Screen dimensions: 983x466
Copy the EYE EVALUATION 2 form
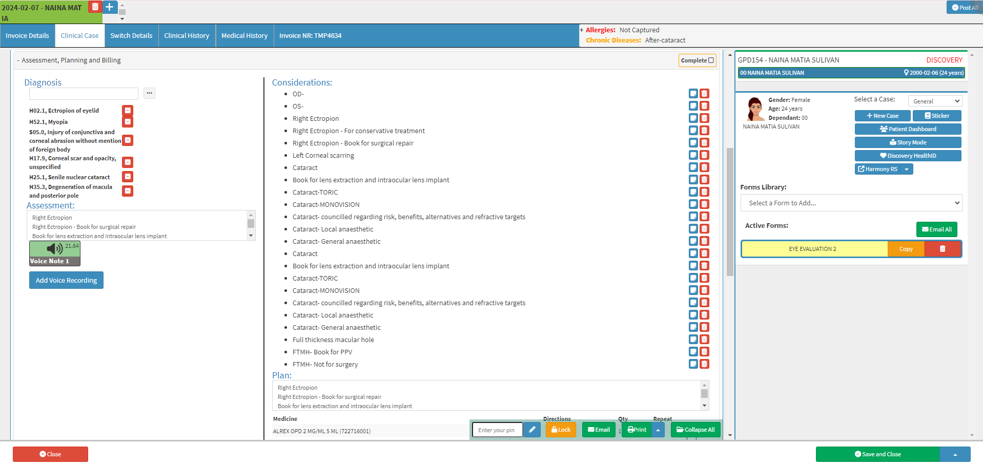point(906,249)
